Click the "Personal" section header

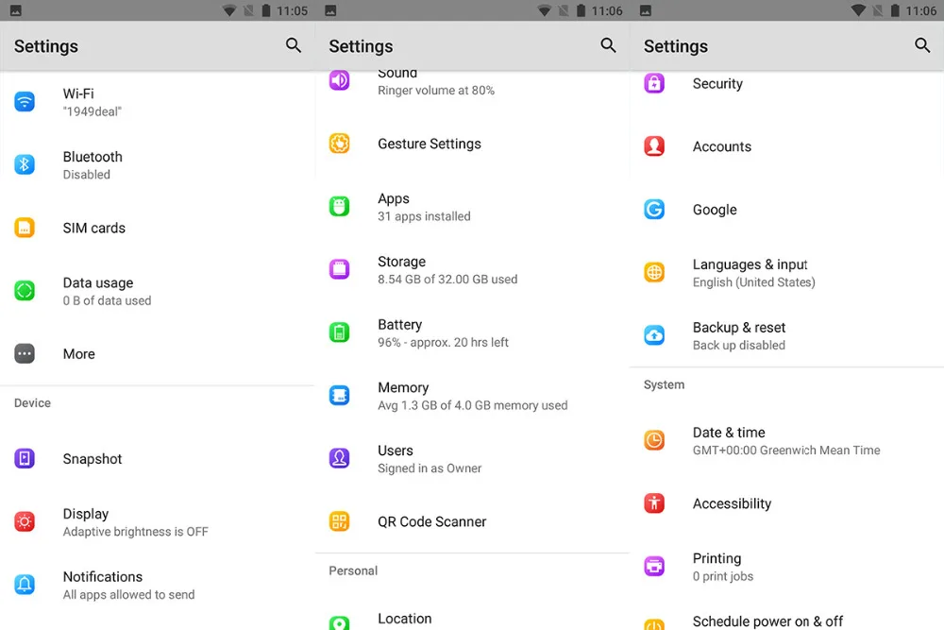tap(353, 571)
